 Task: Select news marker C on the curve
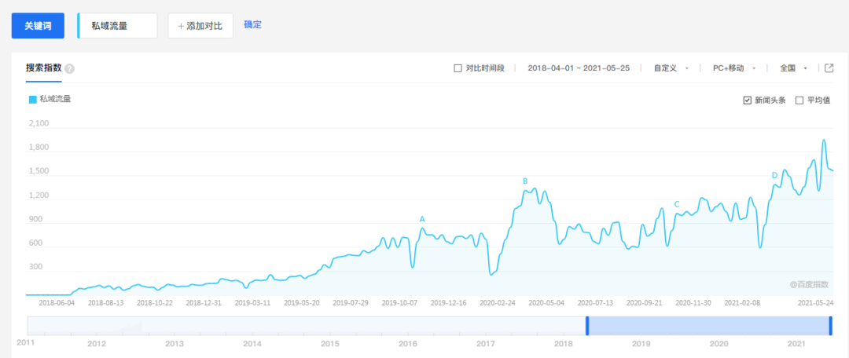(676, 204)
